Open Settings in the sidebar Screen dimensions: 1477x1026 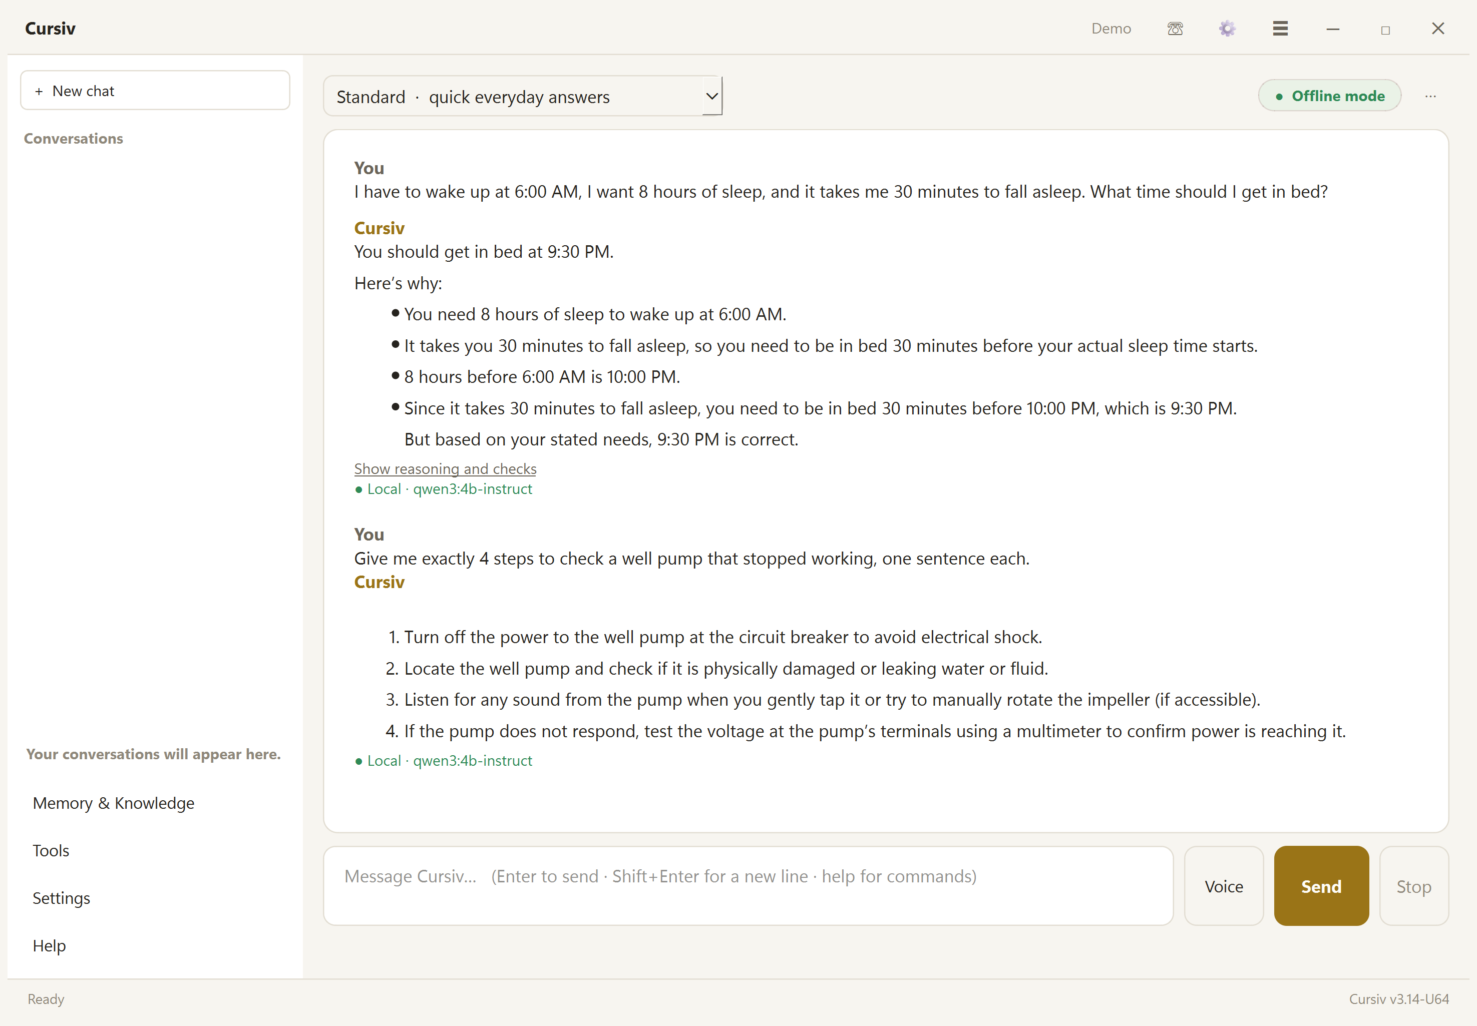(x=61, y=898)
